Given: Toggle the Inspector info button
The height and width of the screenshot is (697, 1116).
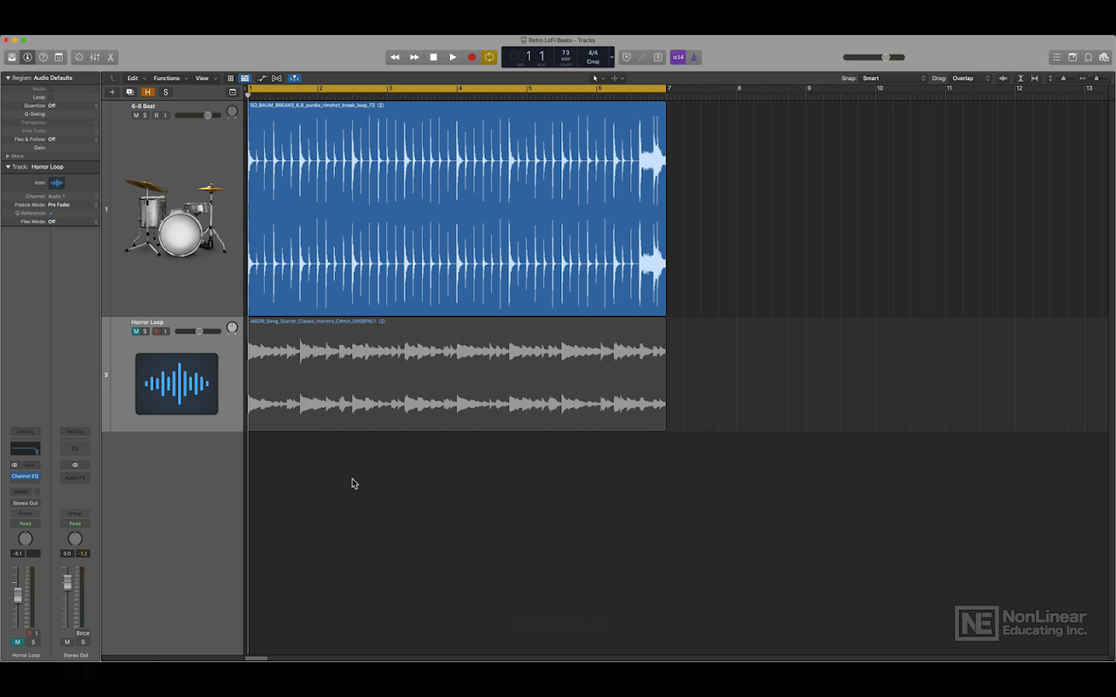Looking at the screenshot, I should click(x=28, y=58).
